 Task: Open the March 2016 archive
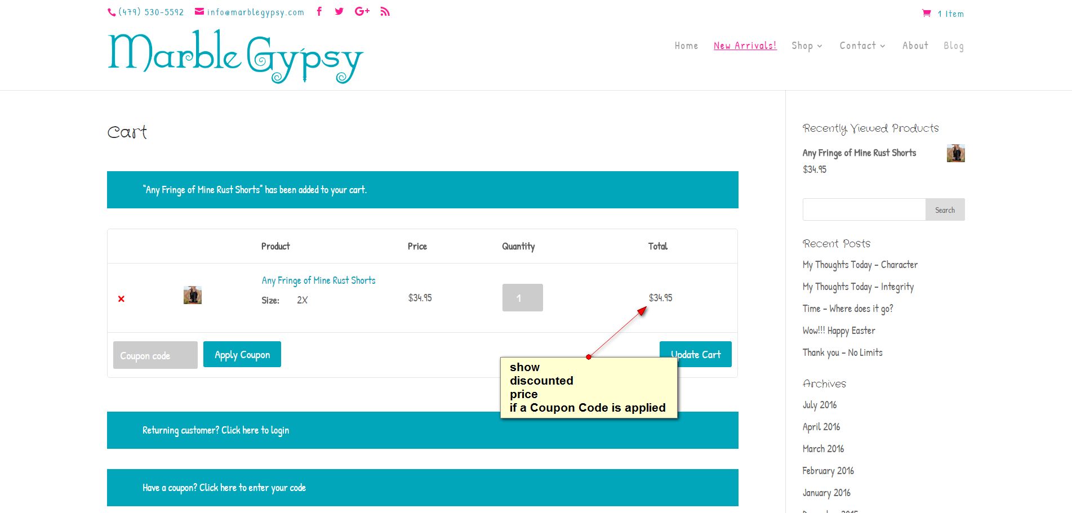point(823,449)
